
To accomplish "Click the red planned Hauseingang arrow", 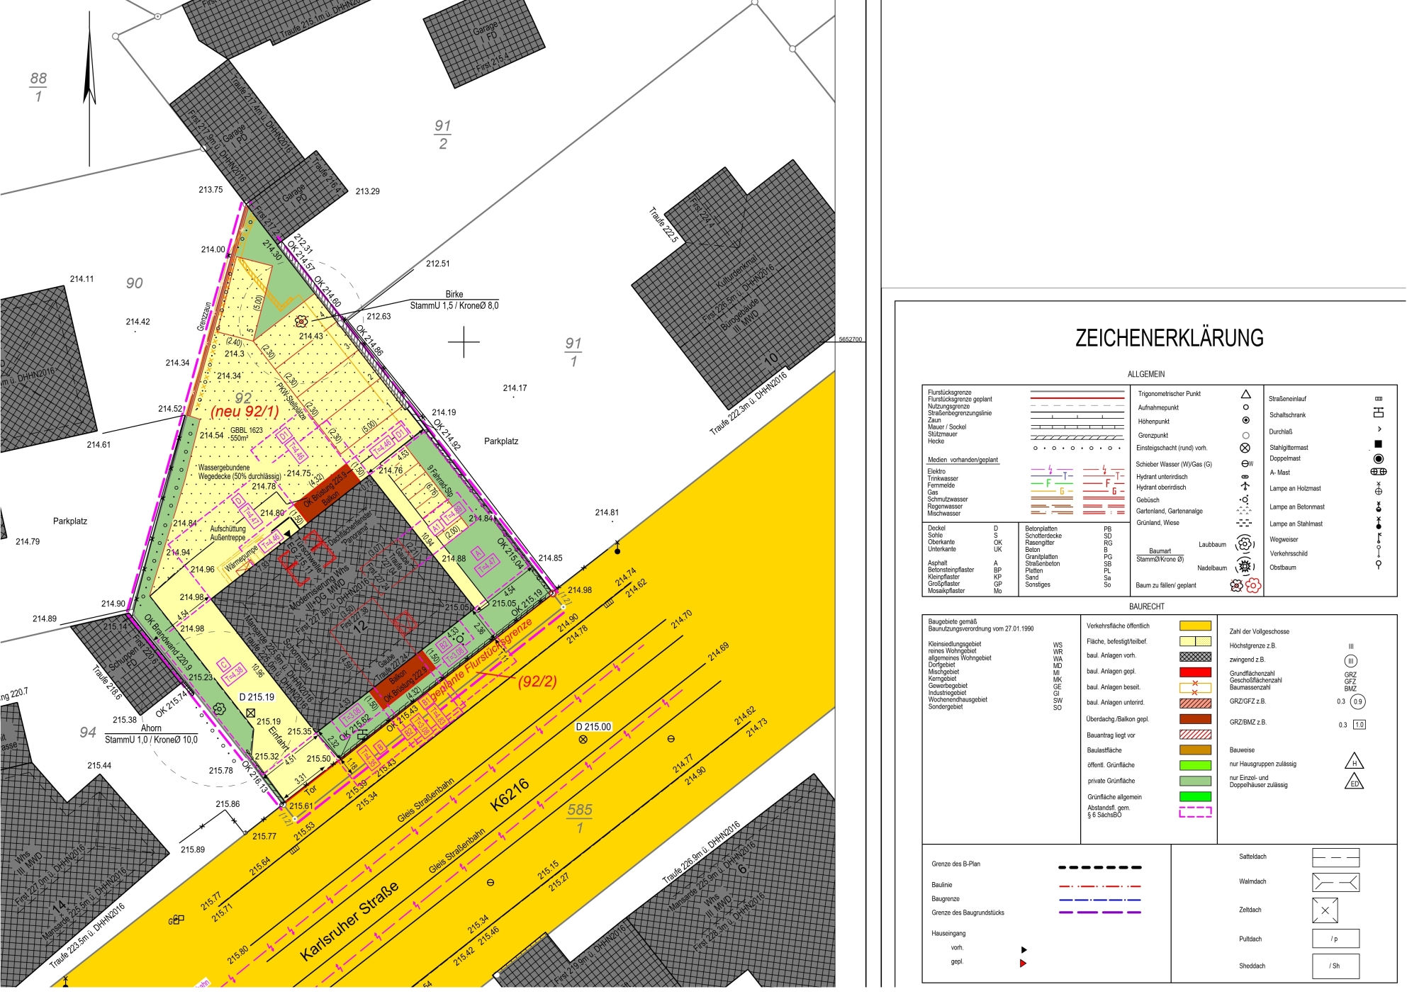I will point(1023,963).
